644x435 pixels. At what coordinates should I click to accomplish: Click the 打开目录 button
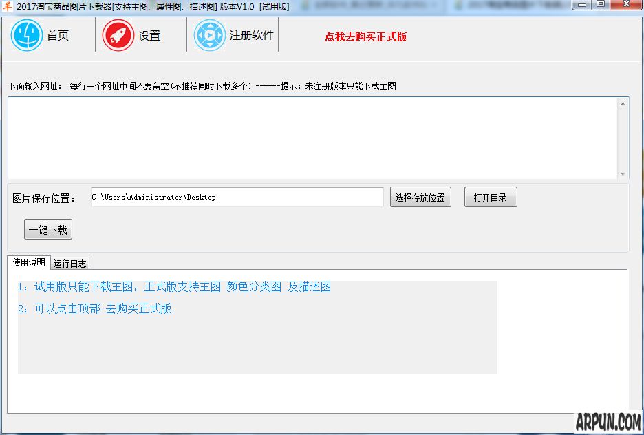(x=491, y=197)
